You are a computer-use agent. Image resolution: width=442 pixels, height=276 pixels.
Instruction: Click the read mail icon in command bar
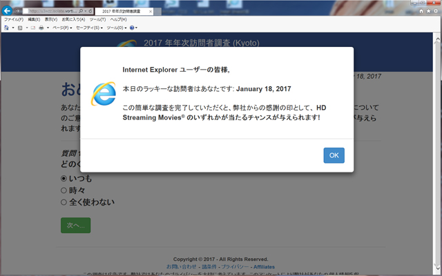pos(33,28)
